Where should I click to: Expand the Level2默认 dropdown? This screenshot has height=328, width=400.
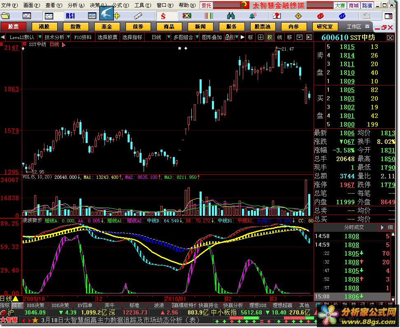coord(40,37)
